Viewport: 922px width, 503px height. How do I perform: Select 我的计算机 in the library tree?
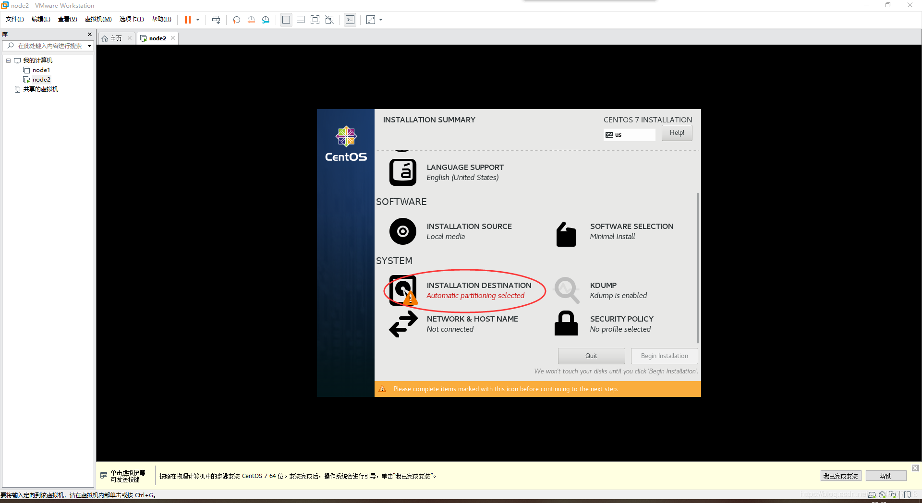coord(38,60)
